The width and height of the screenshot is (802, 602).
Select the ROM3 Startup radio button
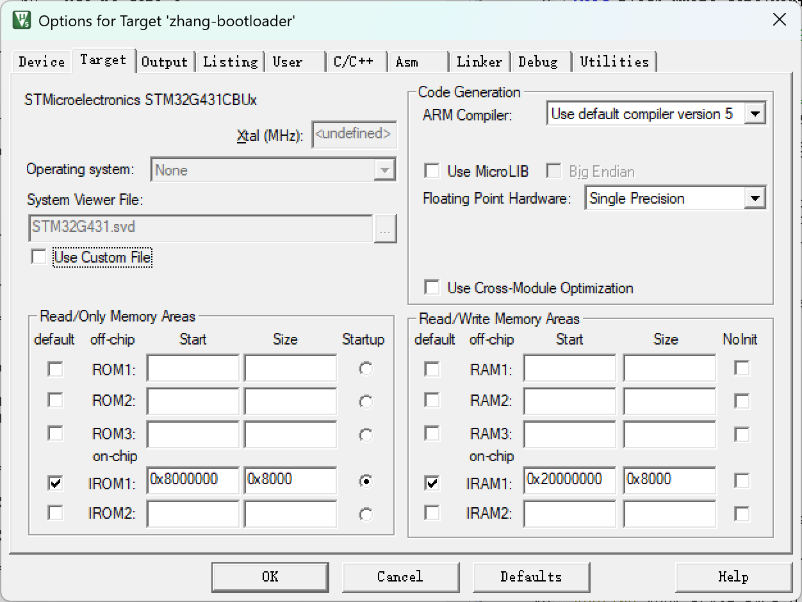pos(366,435)
